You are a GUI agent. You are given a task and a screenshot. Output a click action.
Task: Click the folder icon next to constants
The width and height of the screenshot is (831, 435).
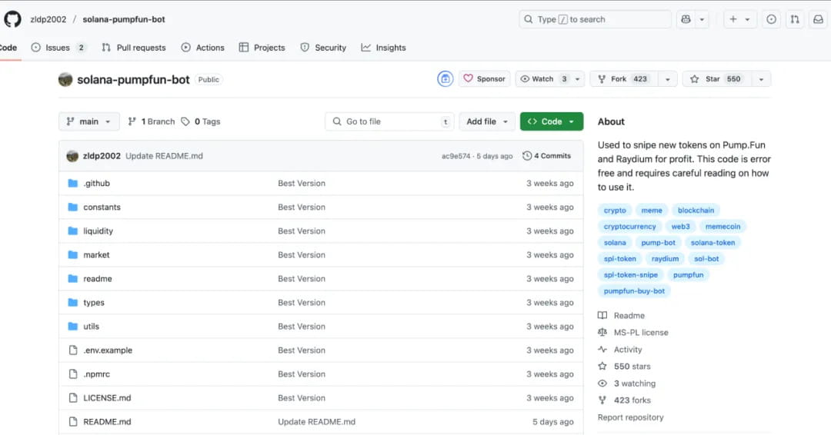click(x=73, y=208)
